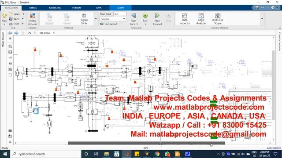
Task: Click Step Forward in the Simulate group
Action: pyautogui.click(x=157, y=19)
